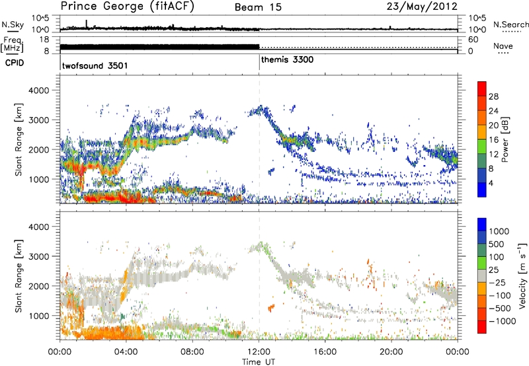The width and height of the screenshot is (529, 366).
Task: Click the "28" tick on the Power colorbar
Action: coord(493,96)
